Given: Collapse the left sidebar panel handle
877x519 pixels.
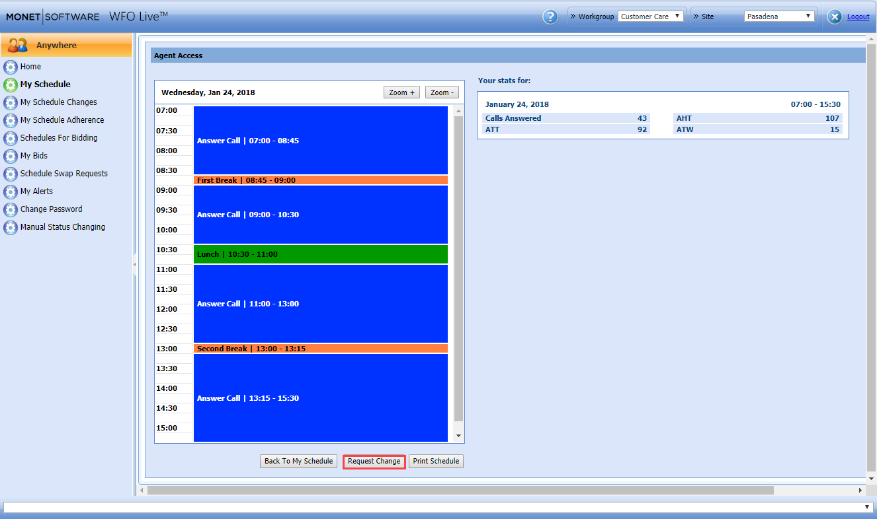Looking at the screenshot, I should [x=135, y=265].
